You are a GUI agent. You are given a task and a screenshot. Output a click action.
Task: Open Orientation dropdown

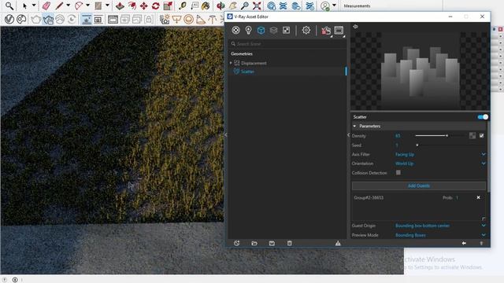pos(440,164)
